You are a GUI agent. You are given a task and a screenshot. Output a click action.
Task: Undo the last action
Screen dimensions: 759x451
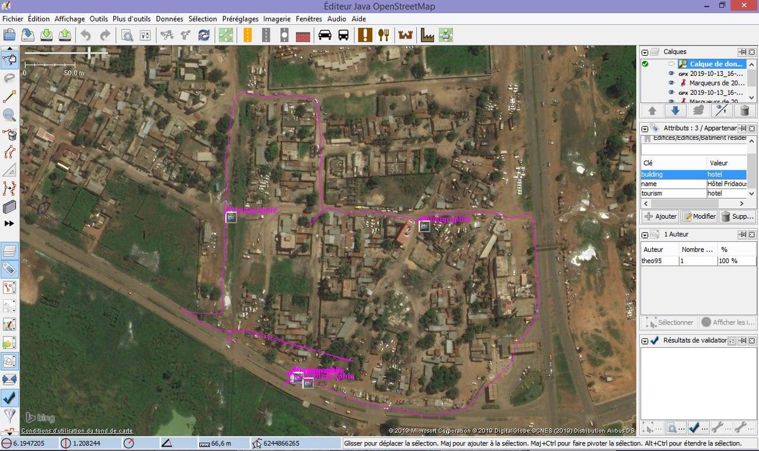[86, 35]
